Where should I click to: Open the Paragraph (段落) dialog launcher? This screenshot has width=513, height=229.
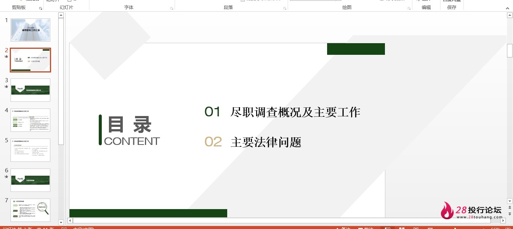click(285, 8)
